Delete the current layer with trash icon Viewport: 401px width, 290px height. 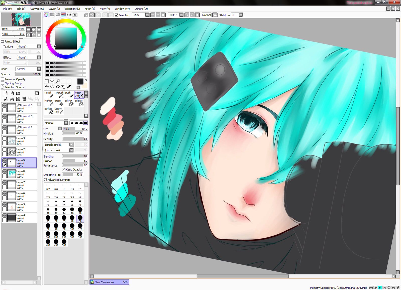click(24, 99)
